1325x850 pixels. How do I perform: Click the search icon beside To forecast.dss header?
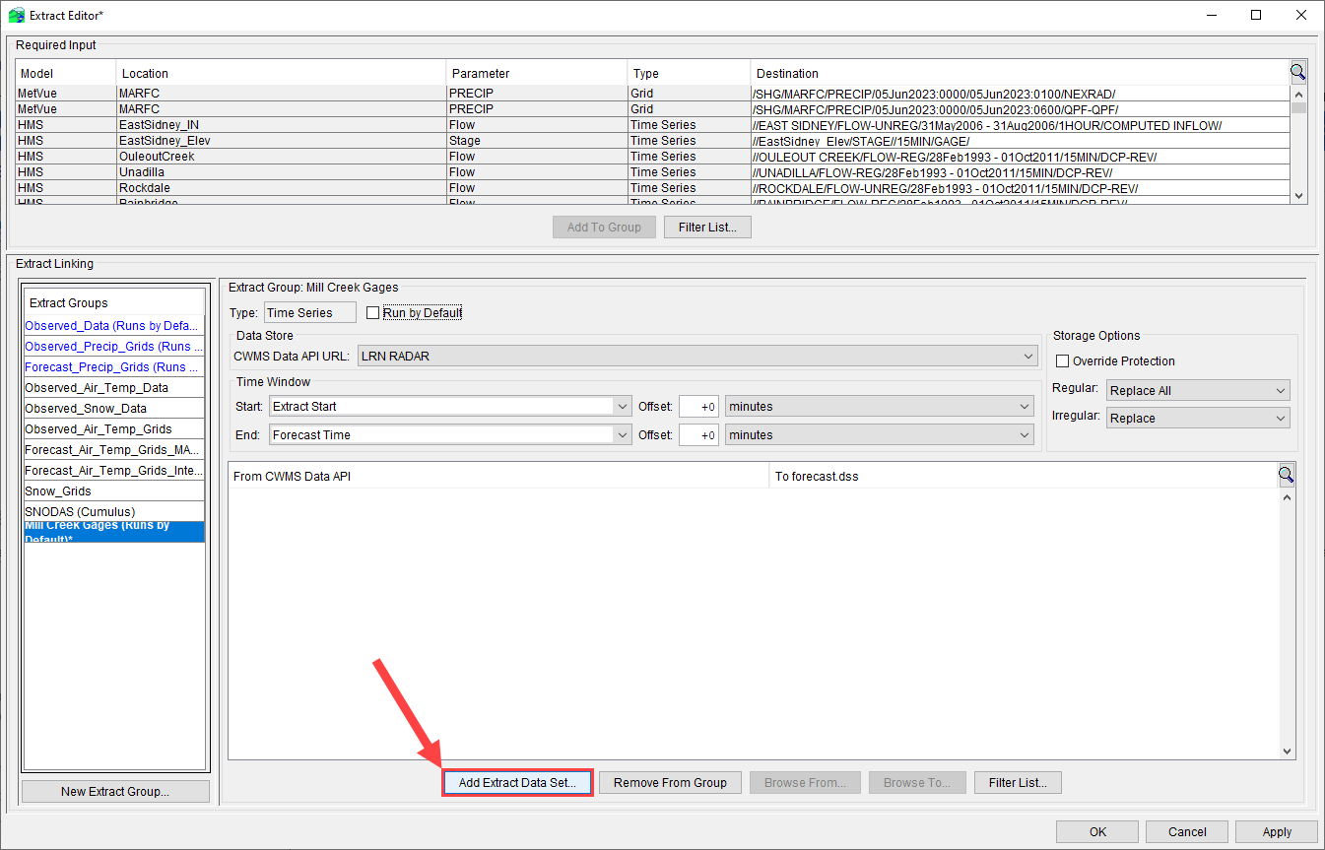click(x=1287, y=474)
